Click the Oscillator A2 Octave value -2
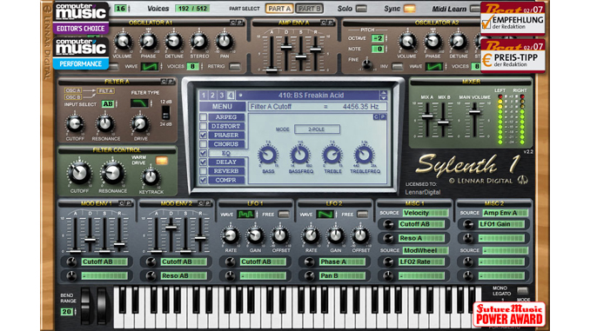 [x=378, y=38]
